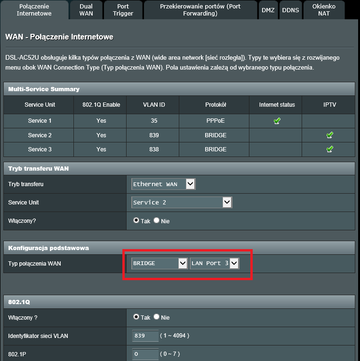Click the VLAN identifier input field
360x361 pixels.
145,336
